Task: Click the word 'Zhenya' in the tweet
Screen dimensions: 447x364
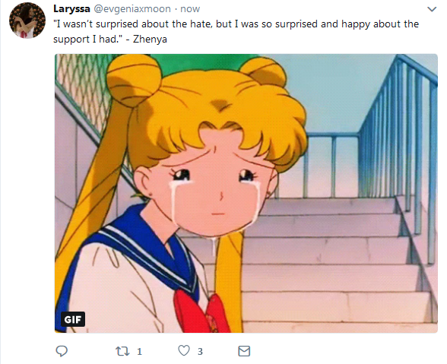Action: [x=150, y=39]
